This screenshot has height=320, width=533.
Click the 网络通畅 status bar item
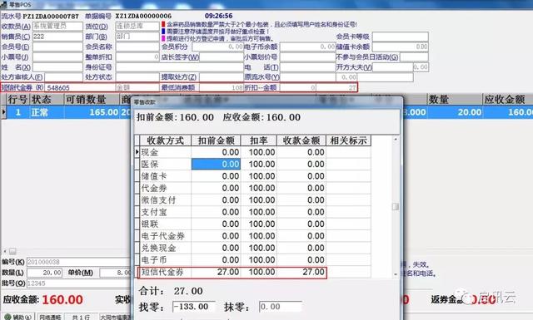point(50,318)
